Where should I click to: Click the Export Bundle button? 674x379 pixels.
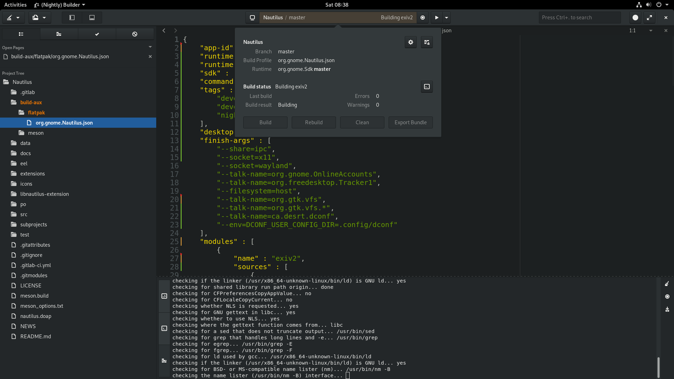(410, 122)
